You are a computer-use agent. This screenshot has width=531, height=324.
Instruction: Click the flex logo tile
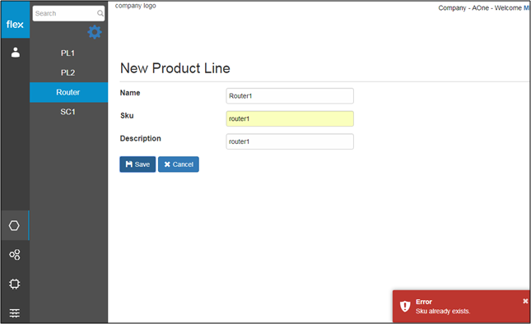click(x=16, y=20)
